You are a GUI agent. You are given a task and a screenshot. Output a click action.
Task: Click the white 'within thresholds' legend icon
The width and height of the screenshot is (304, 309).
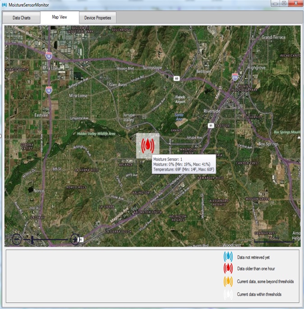click(228, 294)
